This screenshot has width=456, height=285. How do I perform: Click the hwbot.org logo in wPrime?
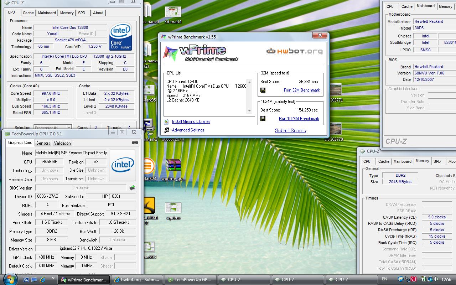click(x=294, y=51)
